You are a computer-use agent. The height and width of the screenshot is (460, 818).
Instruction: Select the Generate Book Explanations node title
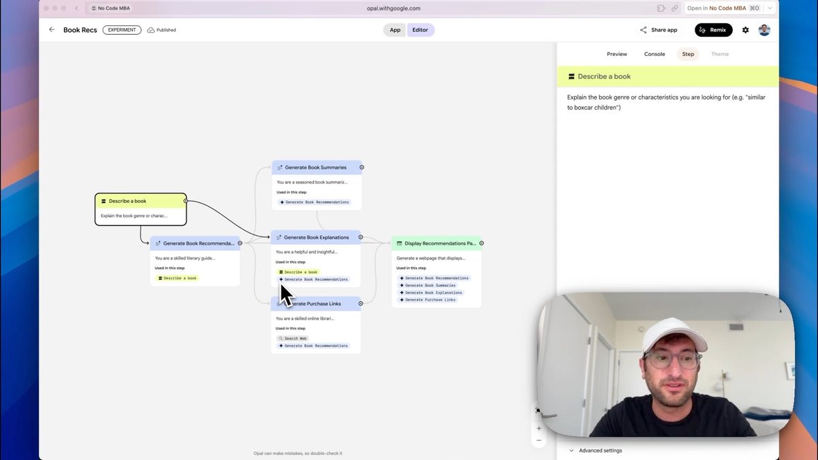point(316,237)
